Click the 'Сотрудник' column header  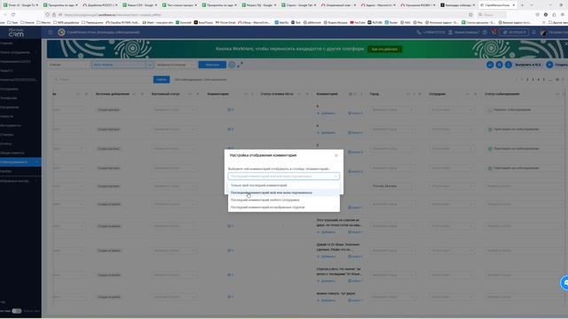point(438,94)
